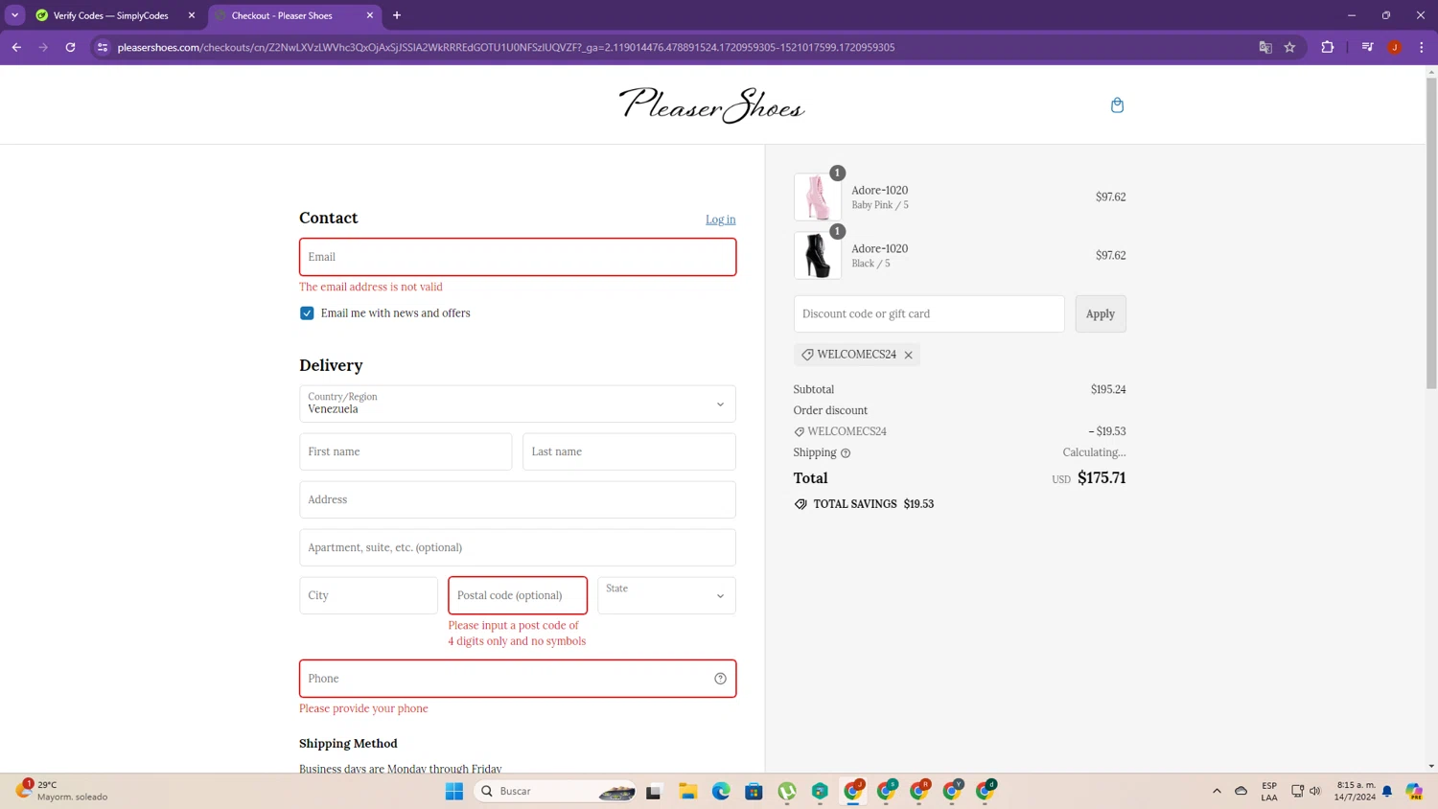Remove the WELCOMECS24 discount code tag
The height and width of the screenshot is (809, 1438).
(909, 355)
